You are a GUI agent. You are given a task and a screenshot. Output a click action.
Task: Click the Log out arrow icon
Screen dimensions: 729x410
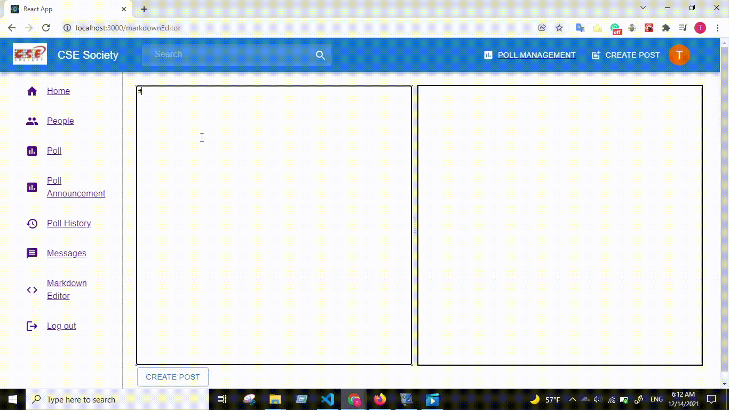(x=31, y=326)
